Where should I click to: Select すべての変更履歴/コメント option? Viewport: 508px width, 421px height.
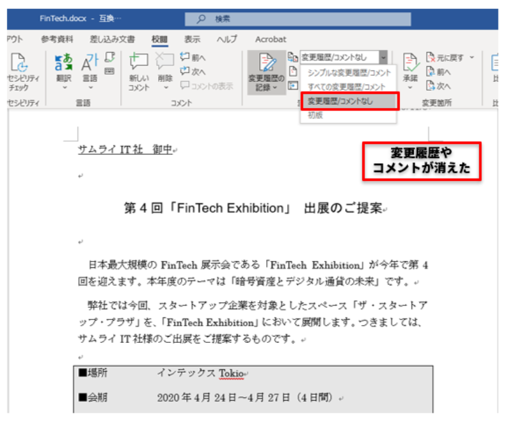[346, 86]
